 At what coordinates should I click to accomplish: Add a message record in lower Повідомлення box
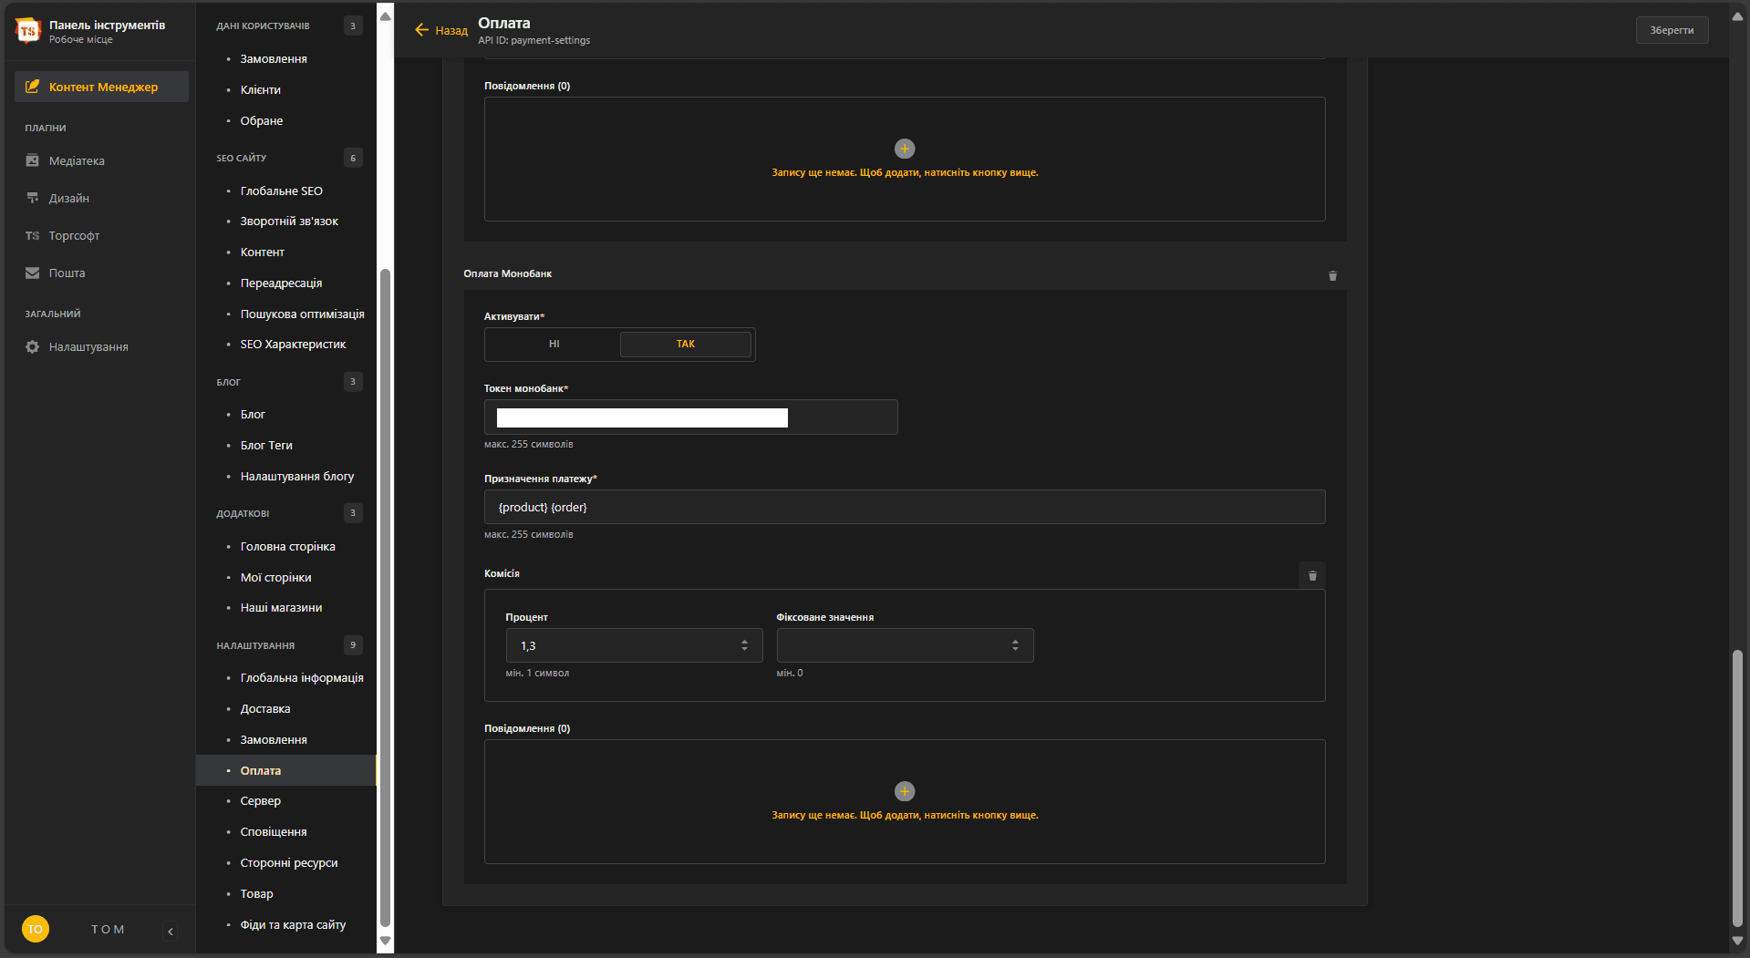tap(904, 791)
